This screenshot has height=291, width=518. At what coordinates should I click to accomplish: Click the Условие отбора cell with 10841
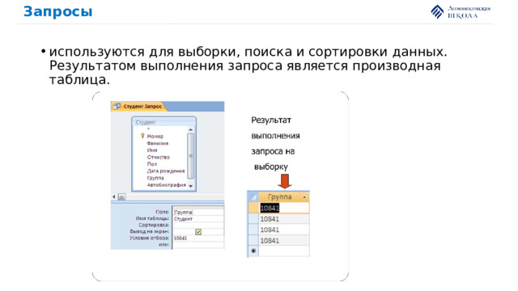(x=198, y=238)
